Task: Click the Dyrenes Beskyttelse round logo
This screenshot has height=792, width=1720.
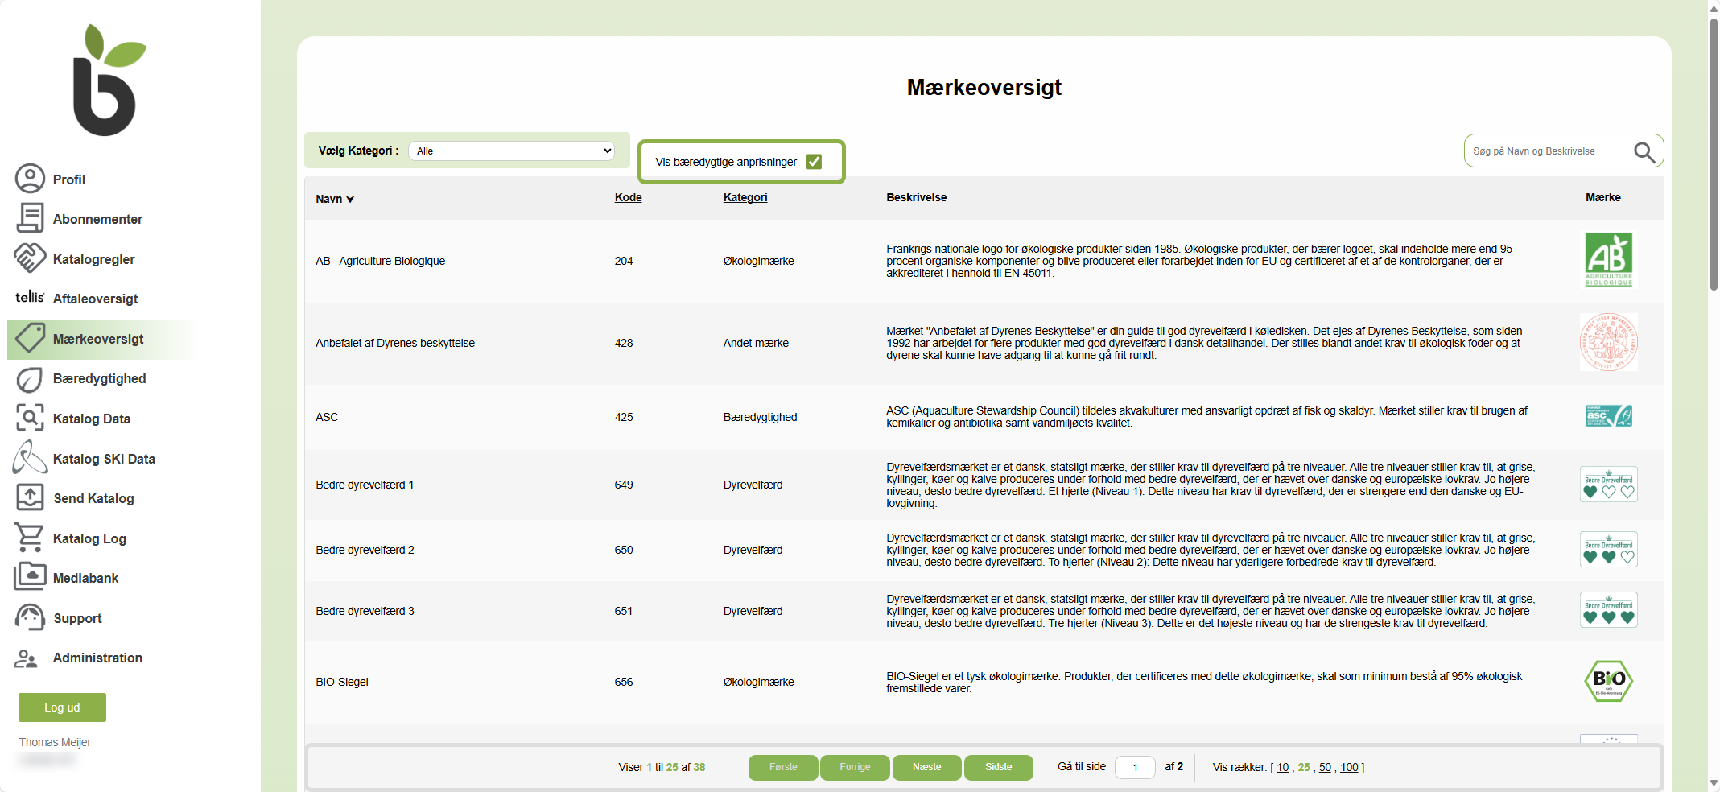Action: click(1608, 342)
